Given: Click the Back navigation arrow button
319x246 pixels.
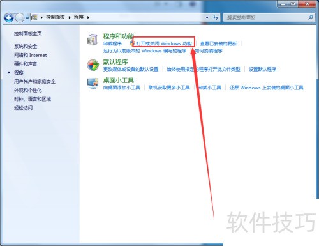Looking at the screenshot, I should click(9, 18).
